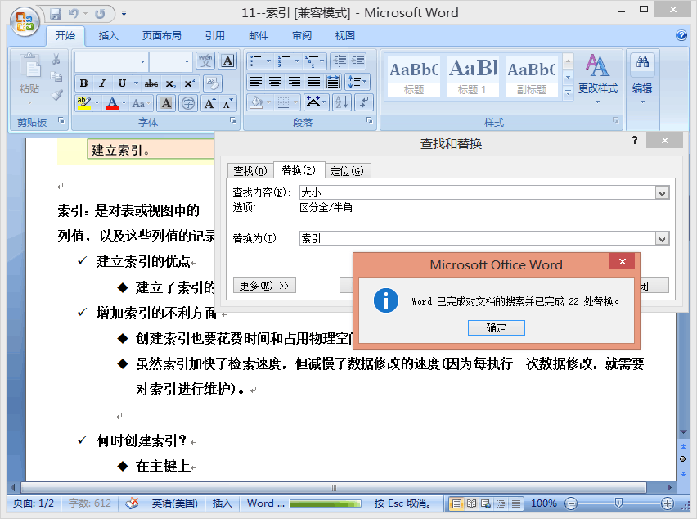Image resolution: width=697 pixels, height=519 pixels.
Task: Open the font name dropdown
Action: [142, 62]
